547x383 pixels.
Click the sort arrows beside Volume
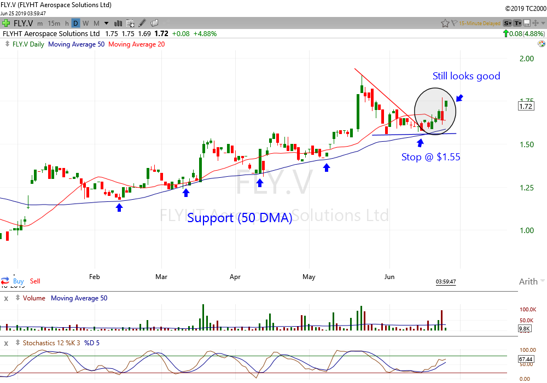point(18,298)
